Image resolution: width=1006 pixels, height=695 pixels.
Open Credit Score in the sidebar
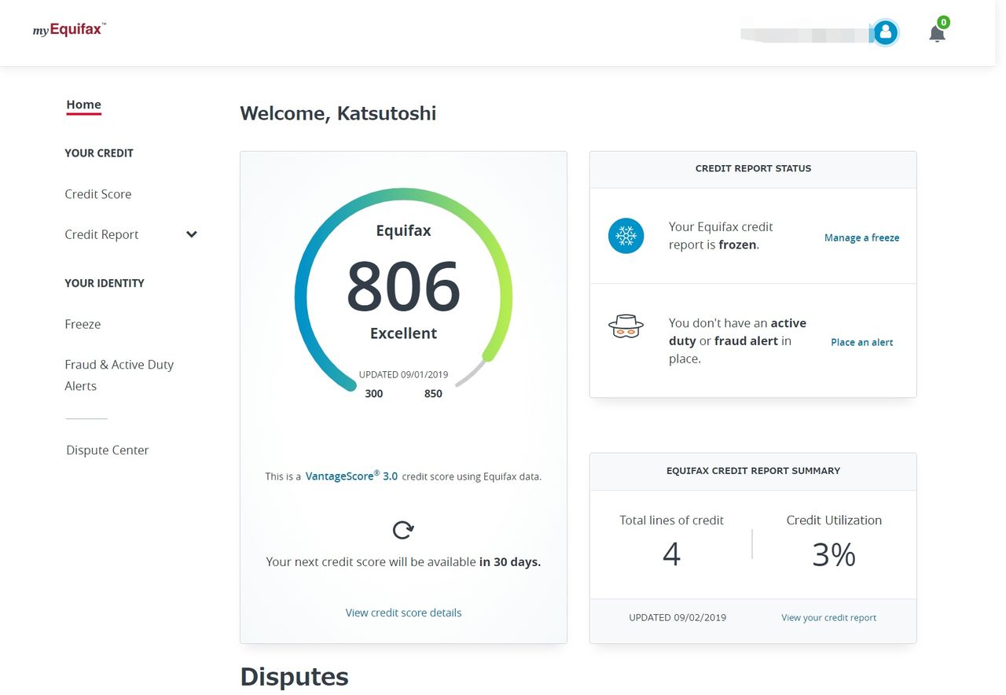pos(98,194)
